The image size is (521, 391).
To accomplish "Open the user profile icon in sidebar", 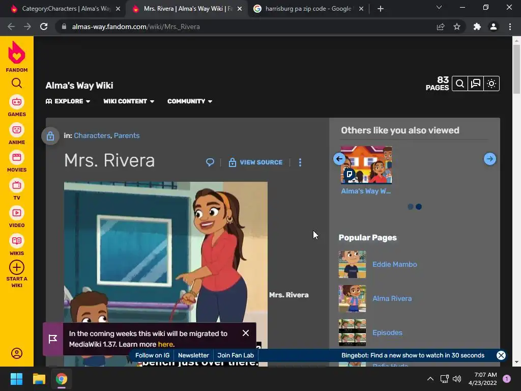I will coord(17,353).
